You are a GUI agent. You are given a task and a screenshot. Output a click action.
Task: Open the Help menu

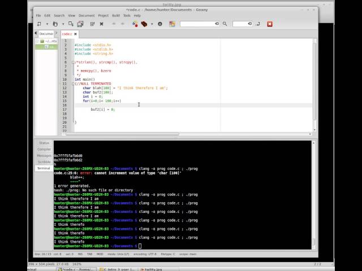pyautogui.click(x=137, y=15)
